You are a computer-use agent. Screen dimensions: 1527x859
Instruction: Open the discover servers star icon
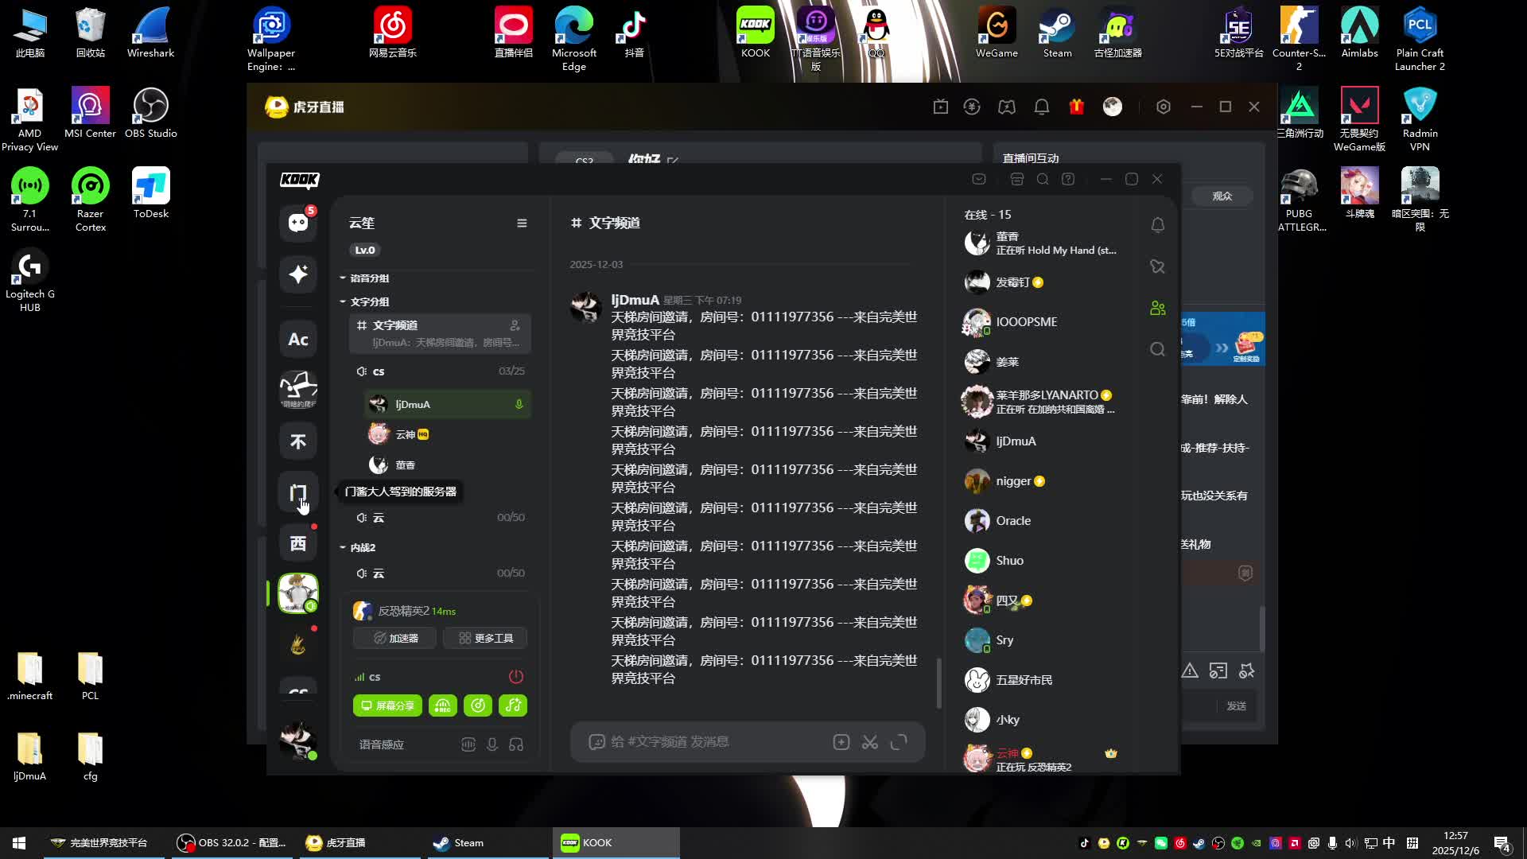(298, 274)
